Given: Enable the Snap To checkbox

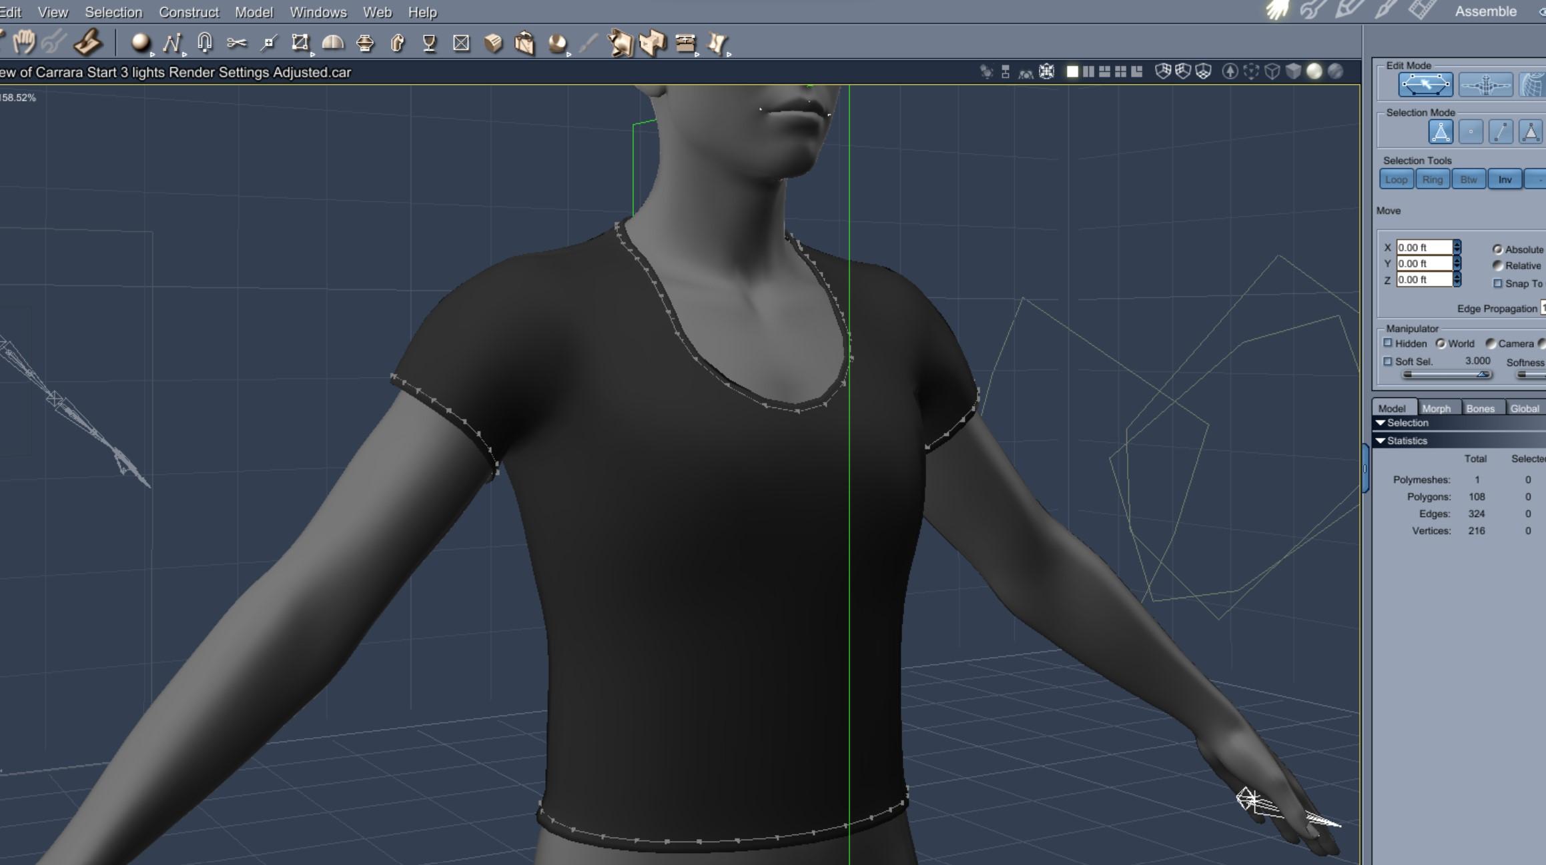Looking at the screenshot, I should coord(1497,283).
